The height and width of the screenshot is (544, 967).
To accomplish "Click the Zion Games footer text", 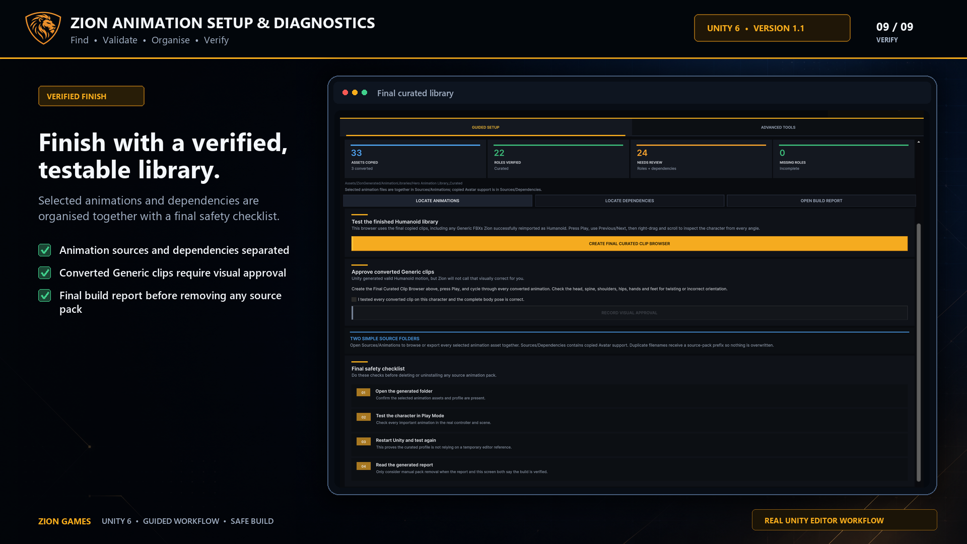I will tap(64, 521).
